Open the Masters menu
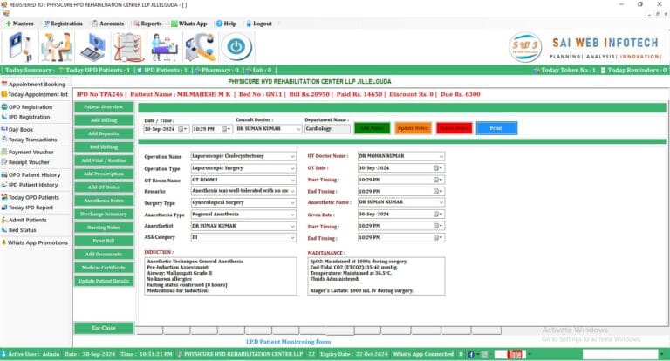This screenshot has width=670, height=361. [x=20, y=24]
